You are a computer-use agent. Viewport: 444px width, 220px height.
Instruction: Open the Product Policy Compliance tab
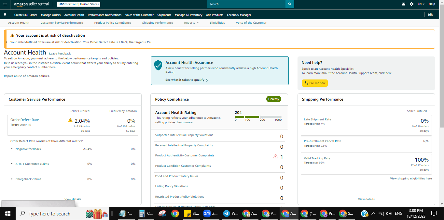[x=113, y=23]
